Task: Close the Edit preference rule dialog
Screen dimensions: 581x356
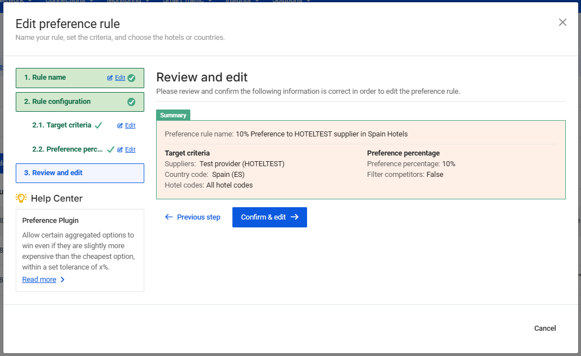Action: (562, 22)
